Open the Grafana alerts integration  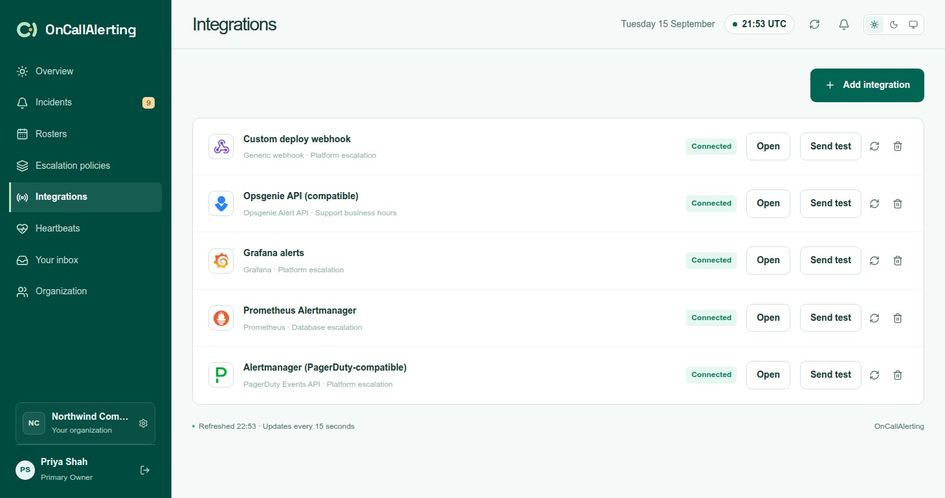(x=768, y=260)
